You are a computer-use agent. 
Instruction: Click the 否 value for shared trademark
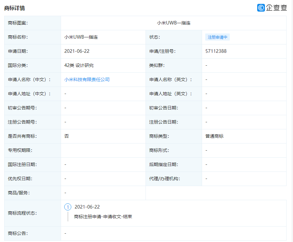coord(66,136)
